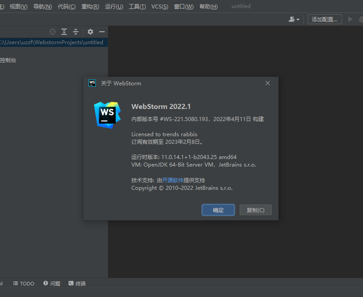Click the large WebStorm logo
This screenshot has width=363, height=297.
107,115
